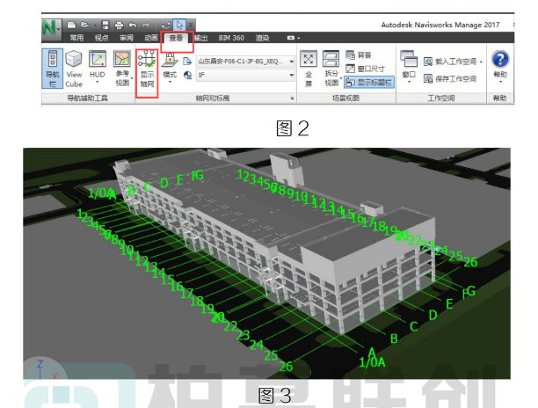538x408 pixels.
Task: Click the Save icon in quick access toolbar
Action: [105, 25]
